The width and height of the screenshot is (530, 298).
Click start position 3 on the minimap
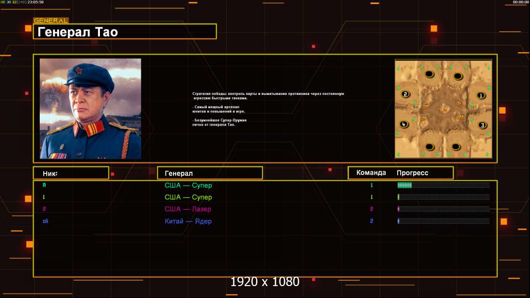482,125
